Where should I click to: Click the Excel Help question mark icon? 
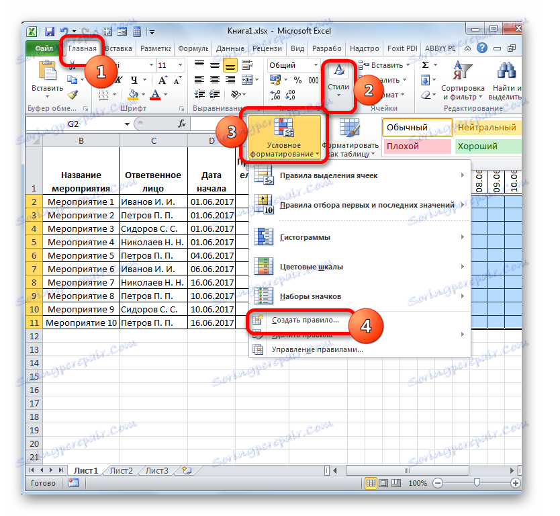(x=482, y=48)
